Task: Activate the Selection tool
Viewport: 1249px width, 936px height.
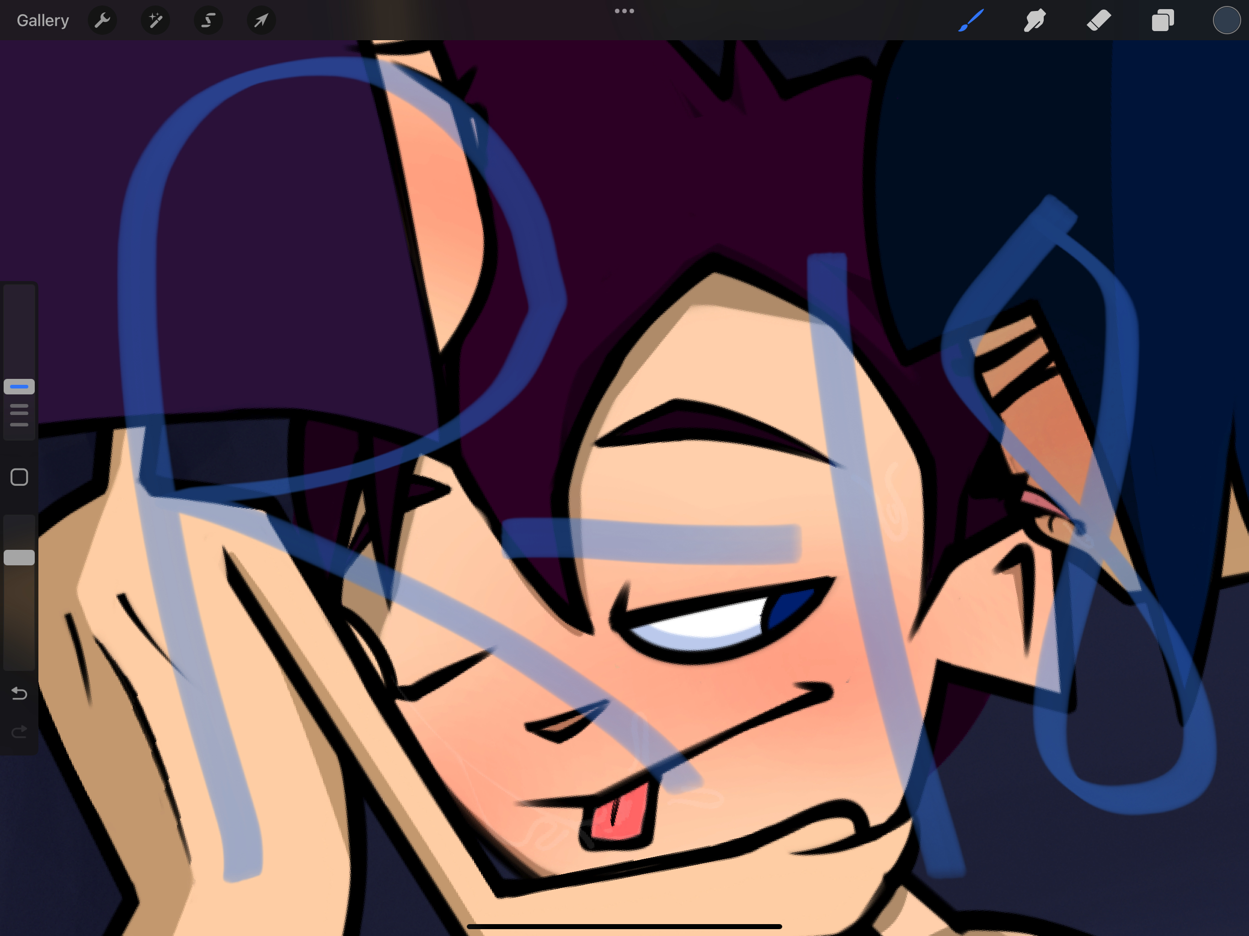Action: 208,20
